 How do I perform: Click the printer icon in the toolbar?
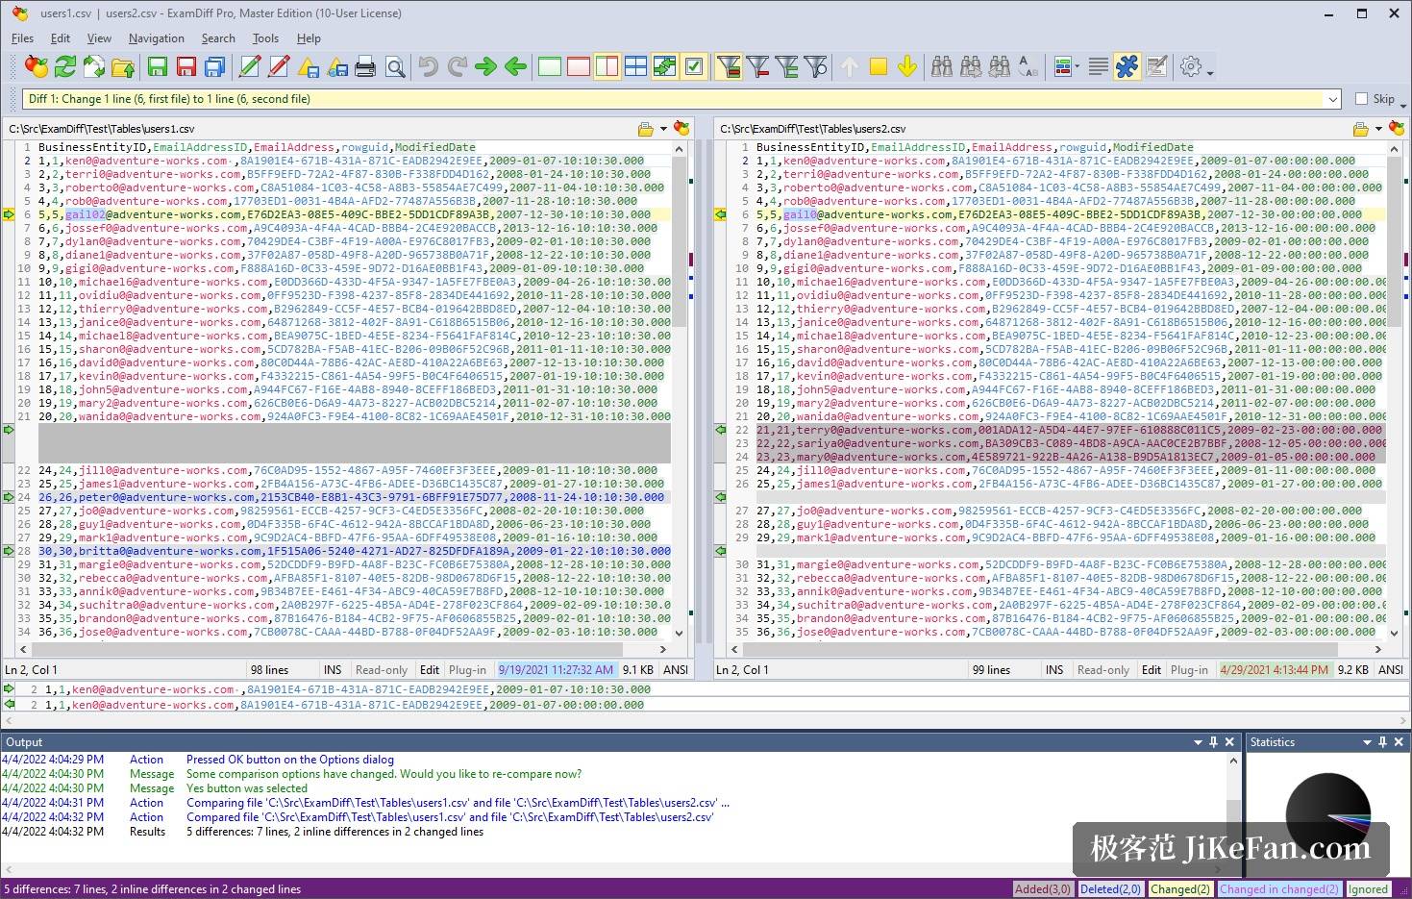[365, 66]
